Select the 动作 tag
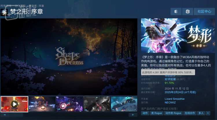 click(x=145, y=113)
